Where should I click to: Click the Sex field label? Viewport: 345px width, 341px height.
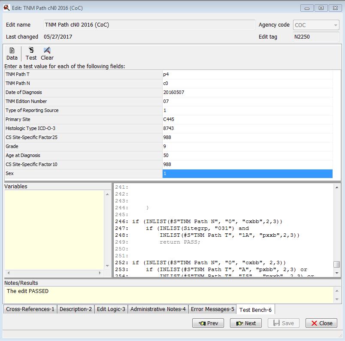tap(9, 174)
